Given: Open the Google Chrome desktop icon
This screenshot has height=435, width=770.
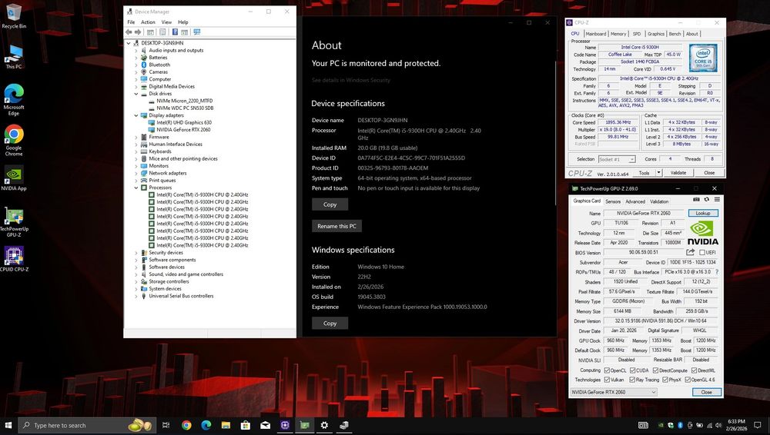Looking at the screenshot, I should (x=14, y=140).
